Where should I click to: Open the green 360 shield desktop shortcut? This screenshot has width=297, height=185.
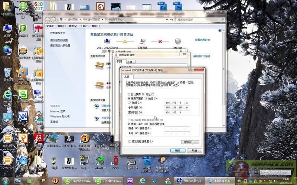coord(23,30)
